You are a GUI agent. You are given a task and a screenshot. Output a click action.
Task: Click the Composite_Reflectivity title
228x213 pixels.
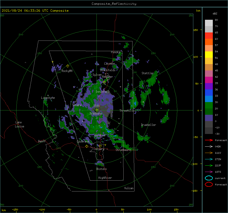click(114, 4)
